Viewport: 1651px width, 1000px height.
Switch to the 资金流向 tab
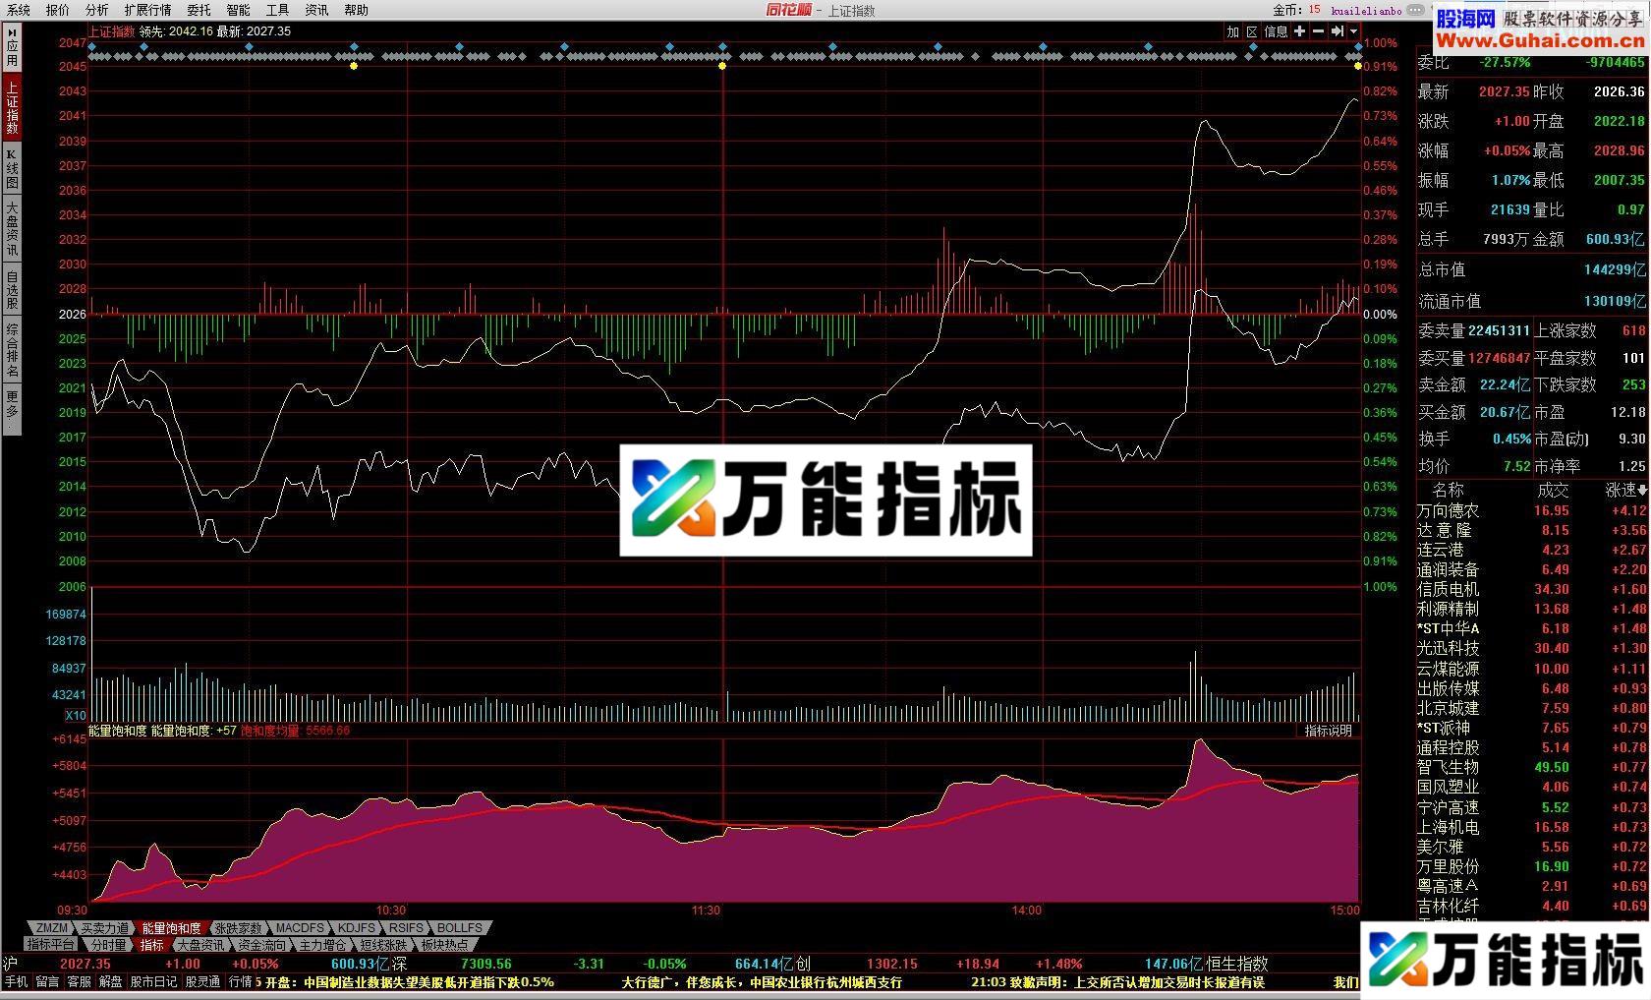tap(261, 945)
